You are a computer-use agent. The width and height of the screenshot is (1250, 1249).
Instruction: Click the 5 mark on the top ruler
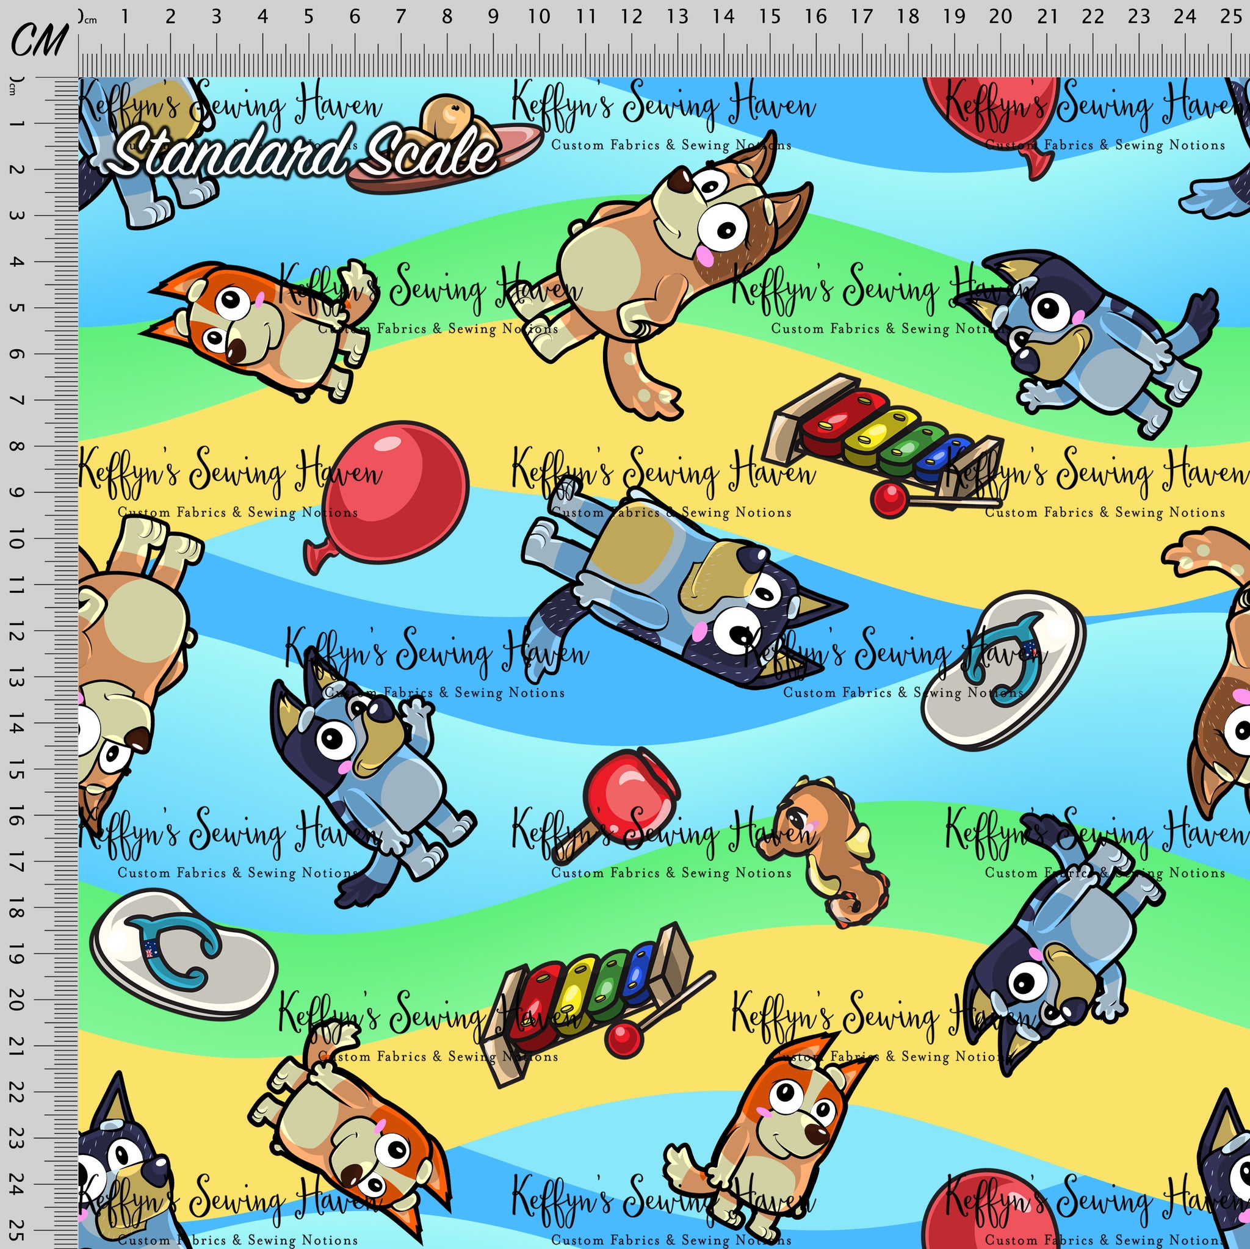click(309, 16)
